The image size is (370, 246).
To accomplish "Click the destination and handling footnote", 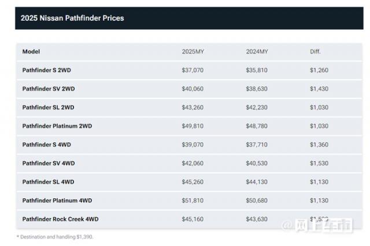I will (55, 237).
